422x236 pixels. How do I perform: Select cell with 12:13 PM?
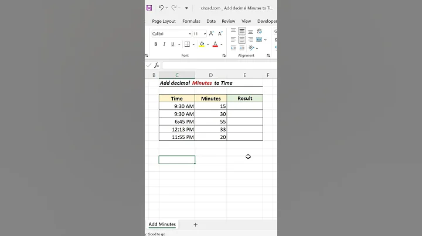pyautogui.click(x=177, y=129)
